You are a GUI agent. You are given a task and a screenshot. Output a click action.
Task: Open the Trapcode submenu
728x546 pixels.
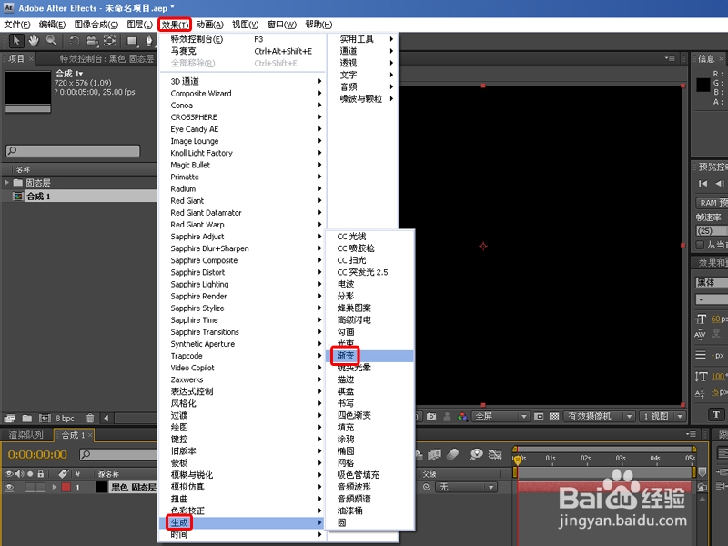click(x=241, y=356)
